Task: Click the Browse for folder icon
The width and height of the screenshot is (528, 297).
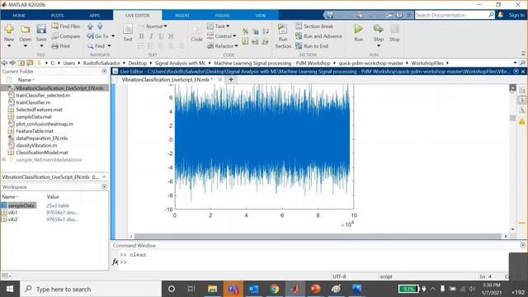Action: coord(30,63)
